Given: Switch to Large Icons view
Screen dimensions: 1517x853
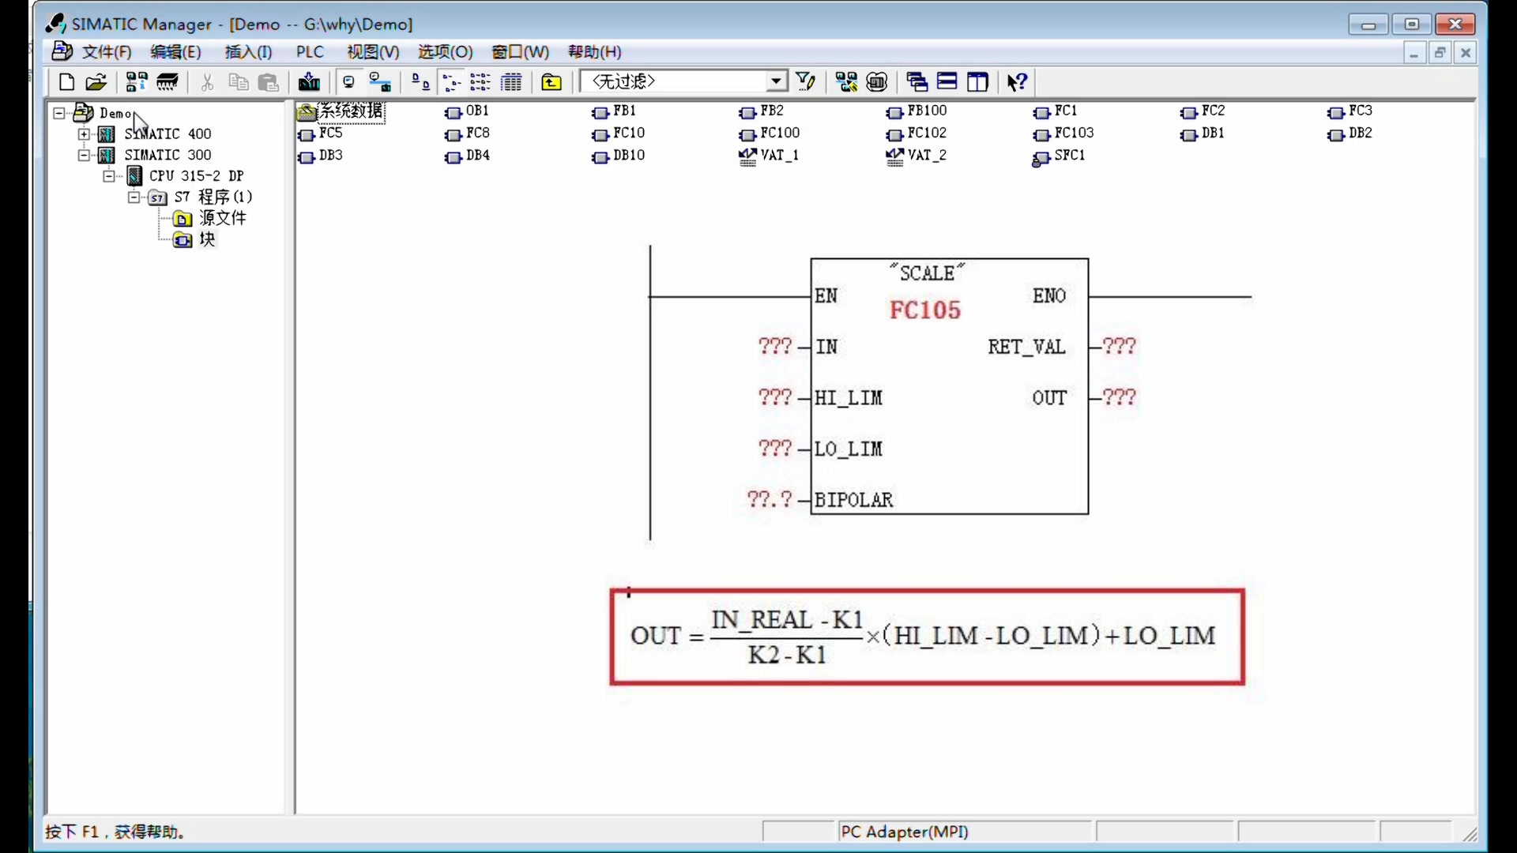Looking at the screenshot, I should point(420,81).
